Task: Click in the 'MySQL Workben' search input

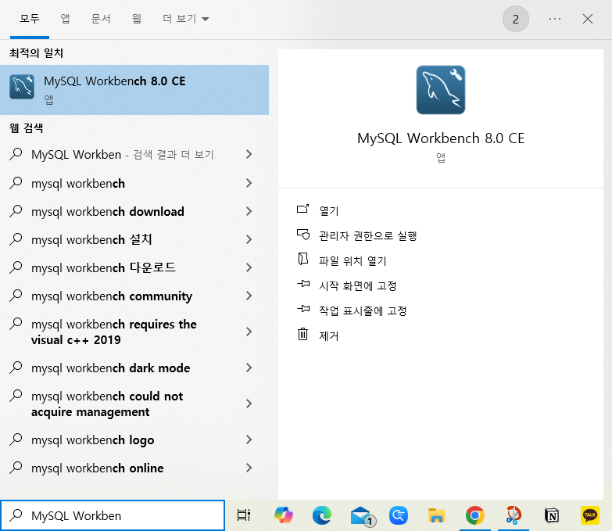Action: coord(113,515)
